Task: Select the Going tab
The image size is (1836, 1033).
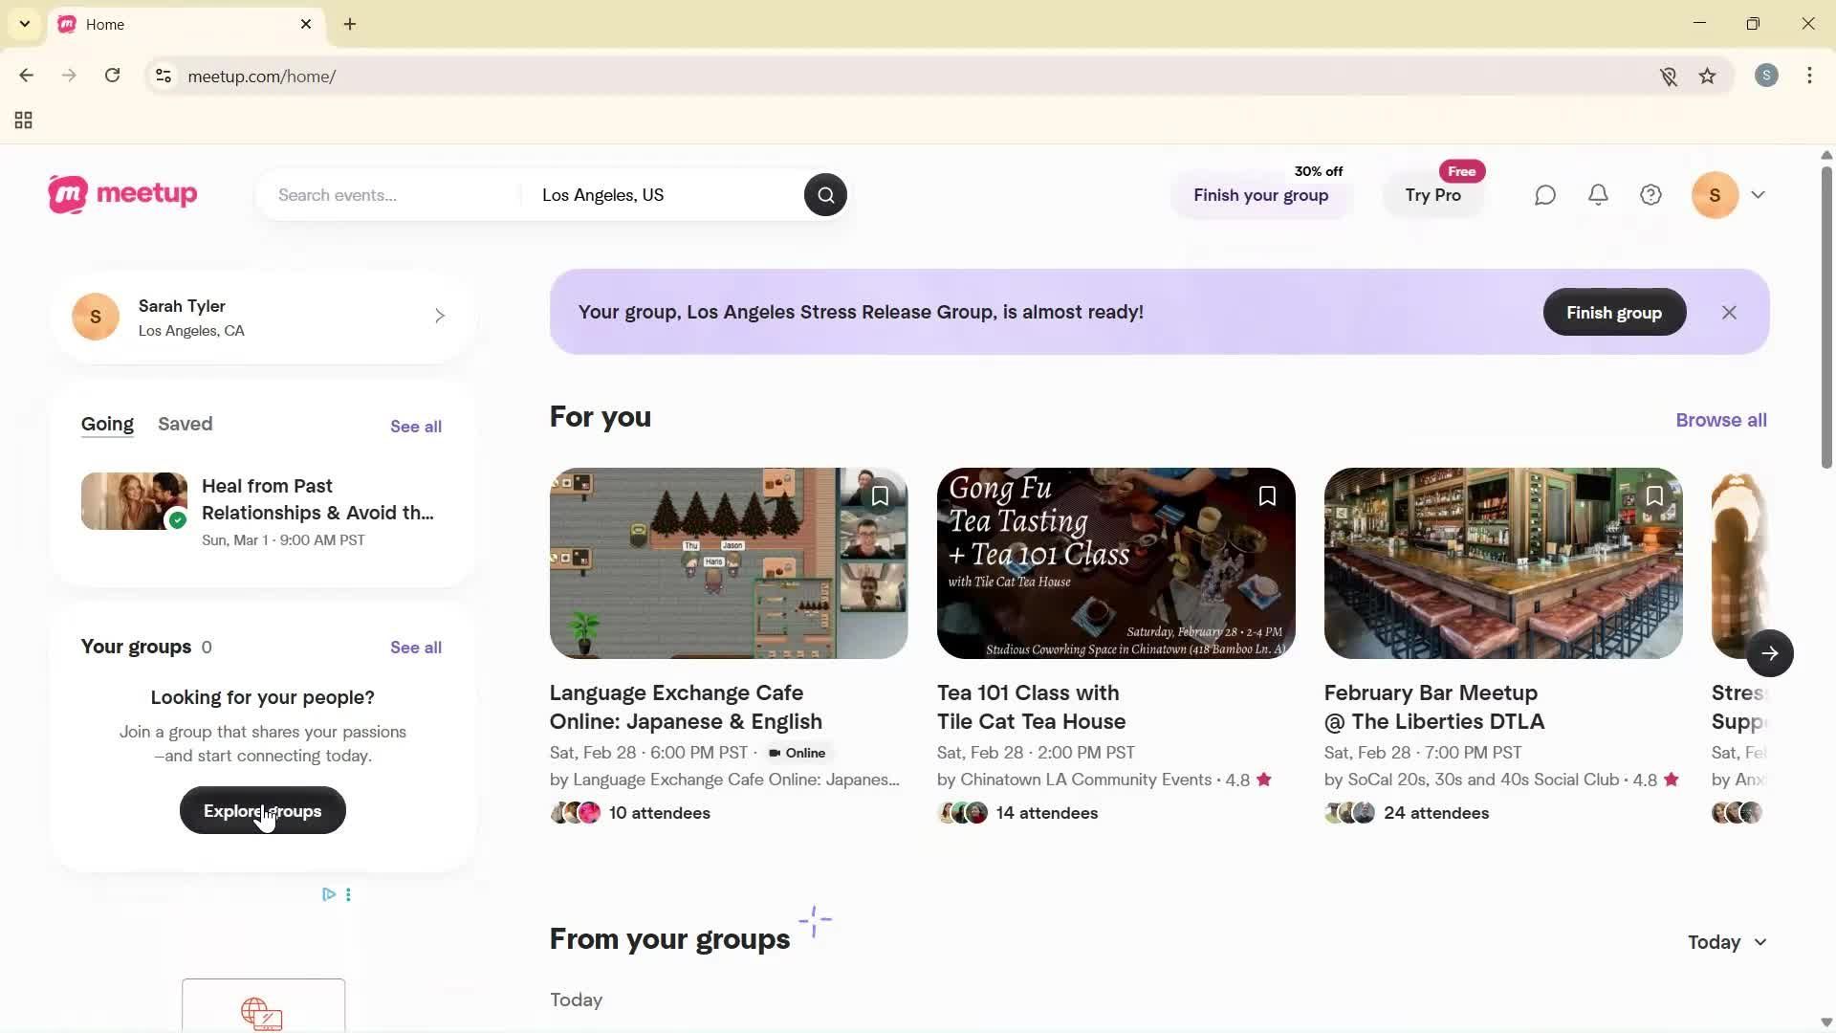Action: (107, 424)
